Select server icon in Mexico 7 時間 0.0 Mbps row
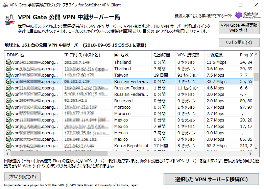Screen dimensions: 264x189 coord(8,133)
